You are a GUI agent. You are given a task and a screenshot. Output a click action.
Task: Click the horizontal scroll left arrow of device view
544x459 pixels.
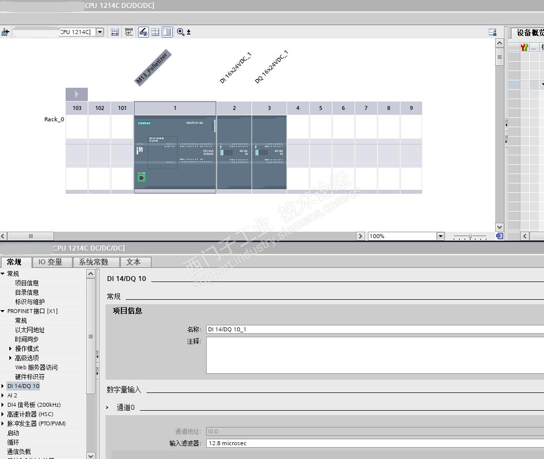[x=3, y=236]
